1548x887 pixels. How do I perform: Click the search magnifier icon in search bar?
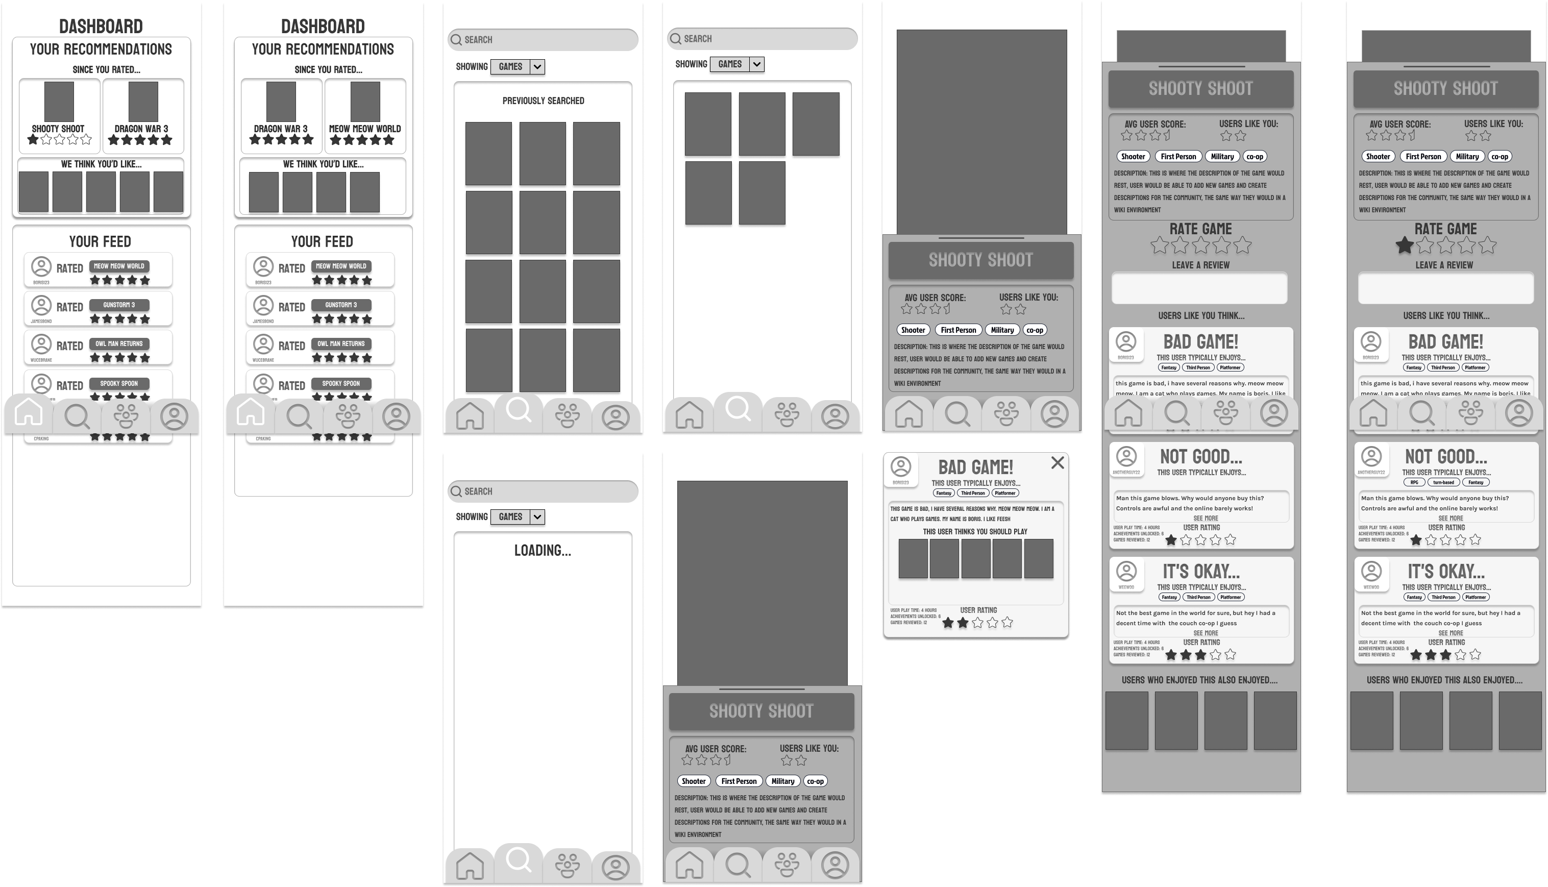pyautogui.click(x=457, y=40)
